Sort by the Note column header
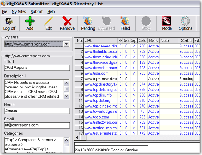202x155 pixels. pos(169,41)
